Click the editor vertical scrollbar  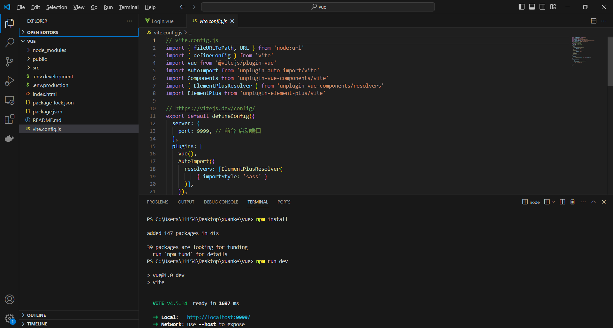610,61
